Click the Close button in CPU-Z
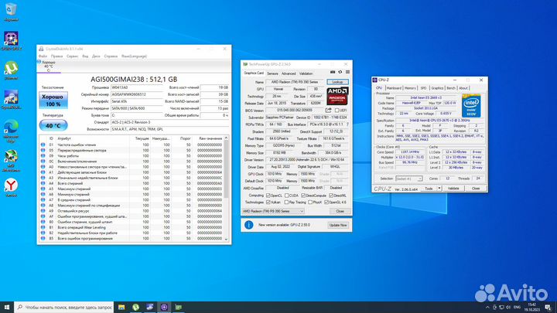This screenshot has height=313, width=557. click(x=476, y=189)
